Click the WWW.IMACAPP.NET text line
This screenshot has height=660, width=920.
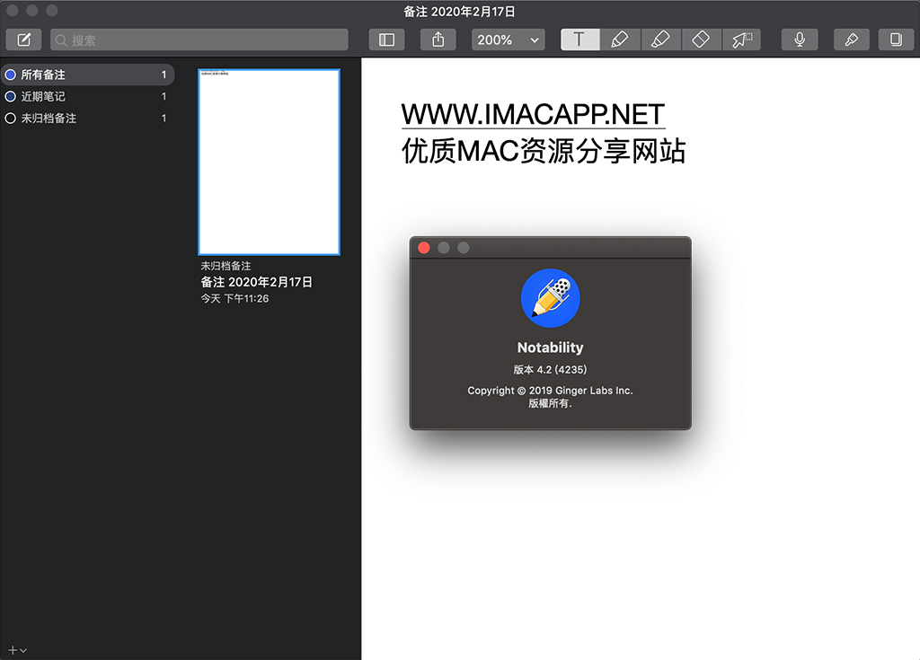[533, 114]
